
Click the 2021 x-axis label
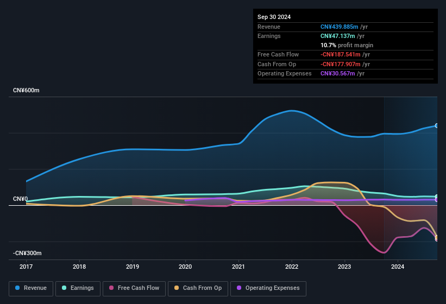[x=238, y=267]
